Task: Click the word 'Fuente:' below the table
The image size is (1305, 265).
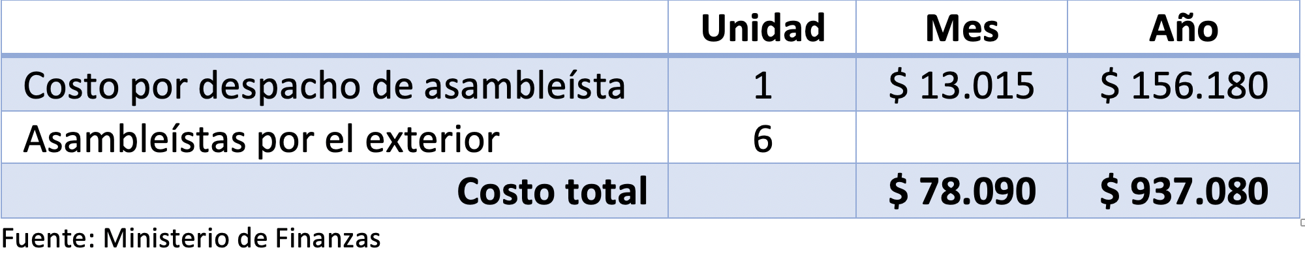Action: click(x=49, y=239)
